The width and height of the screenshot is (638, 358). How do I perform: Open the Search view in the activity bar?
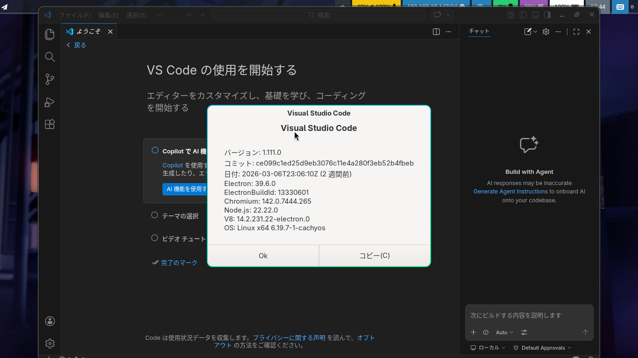tap(50, 57)
